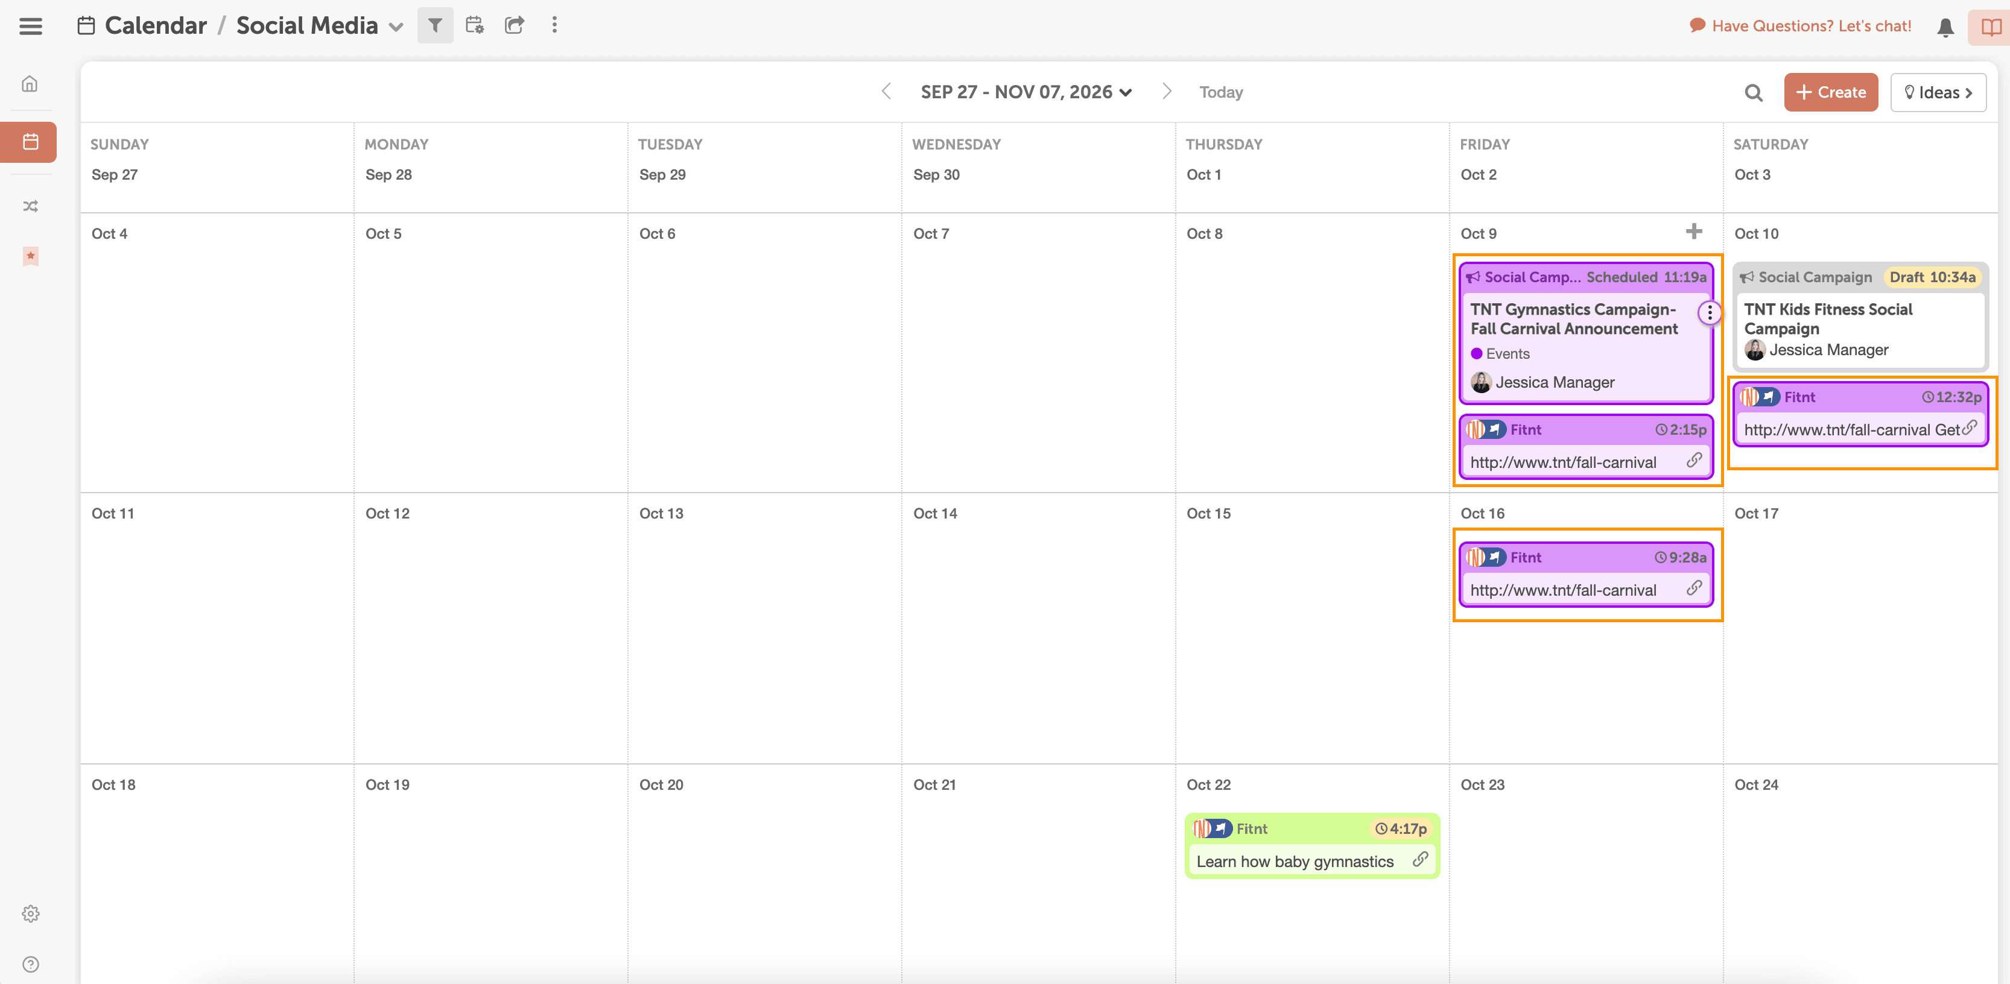
Task: Open the hamburger main menu
Action: pyautogui.click(x=30, y=26)
